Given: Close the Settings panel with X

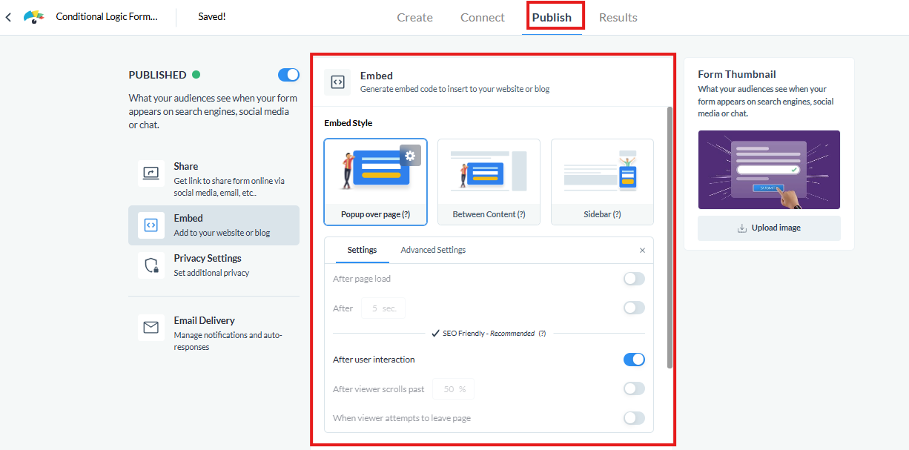Looking at the screenshot, I should point(642,251).
